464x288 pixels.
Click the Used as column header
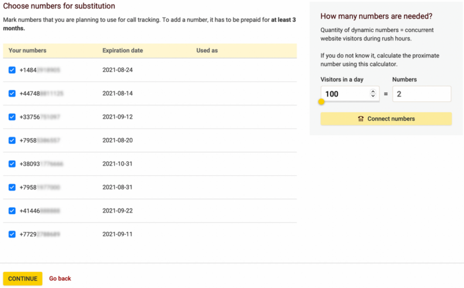coord(207,51)
